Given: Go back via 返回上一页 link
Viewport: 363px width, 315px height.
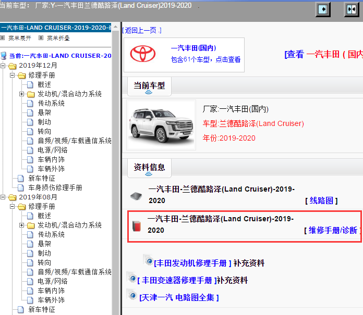Looking at the screenshot, I should click(x=142, y=30).
